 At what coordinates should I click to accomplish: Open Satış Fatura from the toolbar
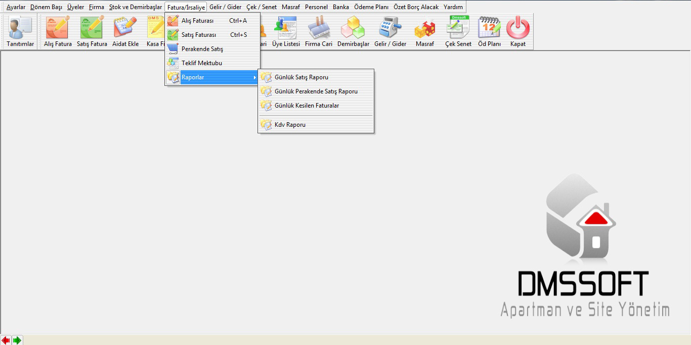92,31
